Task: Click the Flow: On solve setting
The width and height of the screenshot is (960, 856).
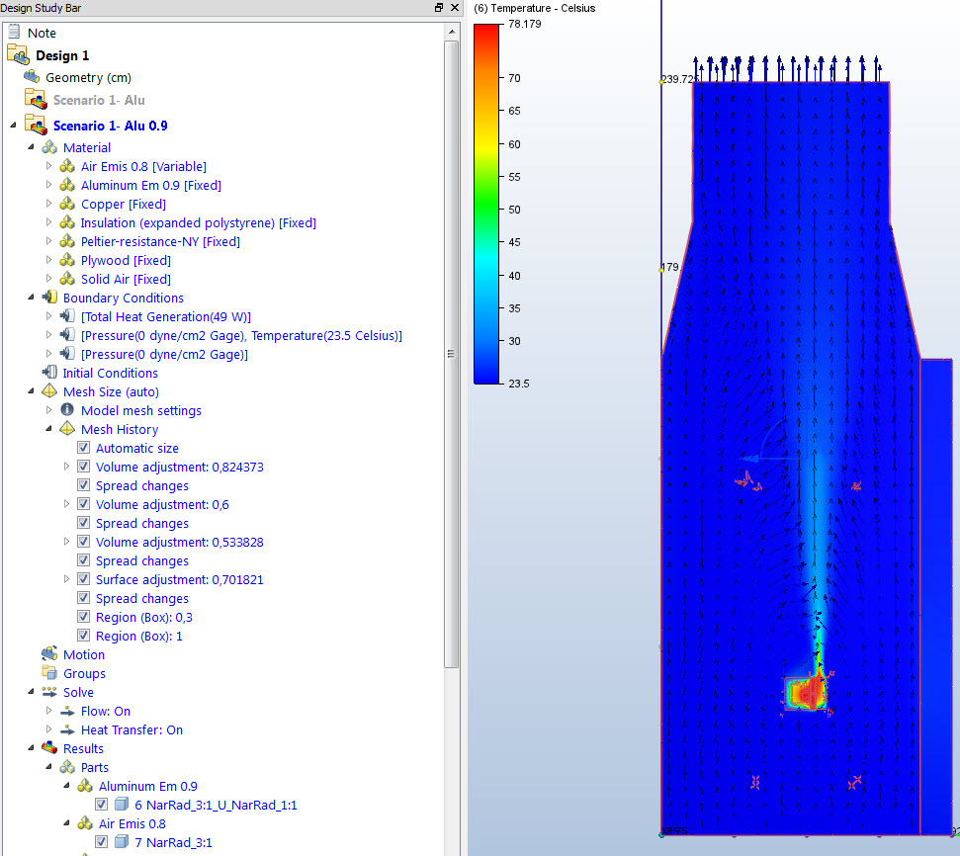Action: tap(105, 711)
